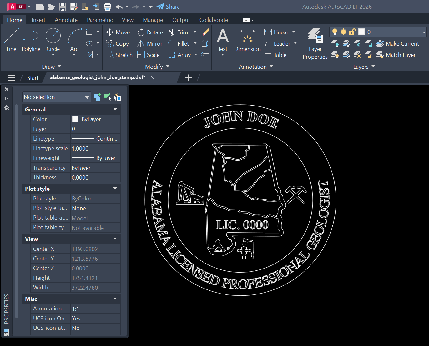Image resolution: width=429 pixels, height=346 pixels.
Task: Use the Fillet tool
Action: point(179,44)
